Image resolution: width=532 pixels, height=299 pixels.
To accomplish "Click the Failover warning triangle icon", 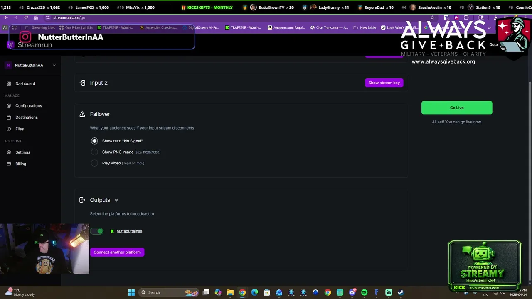I will click(x=82, y=114).
